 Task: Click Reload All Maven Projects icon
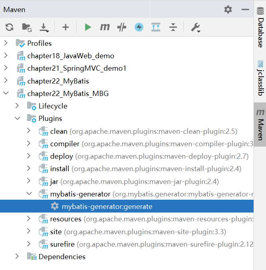(10, 27)
